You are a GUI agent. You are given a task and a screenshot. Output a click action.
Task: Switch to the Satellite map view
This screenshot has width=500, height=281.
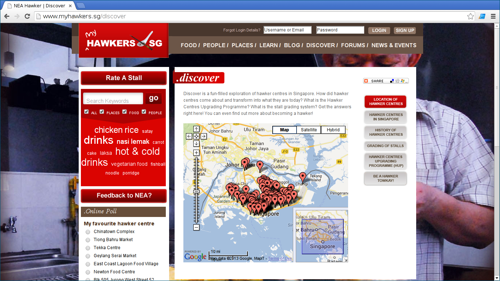(x=309, y=130)
